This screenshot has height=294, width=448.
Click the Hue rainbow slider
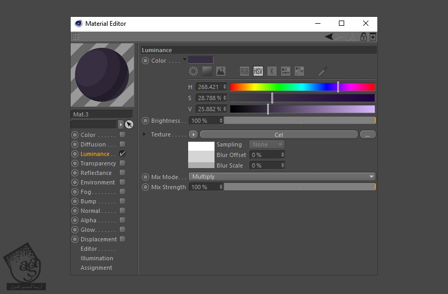(302, 87)
